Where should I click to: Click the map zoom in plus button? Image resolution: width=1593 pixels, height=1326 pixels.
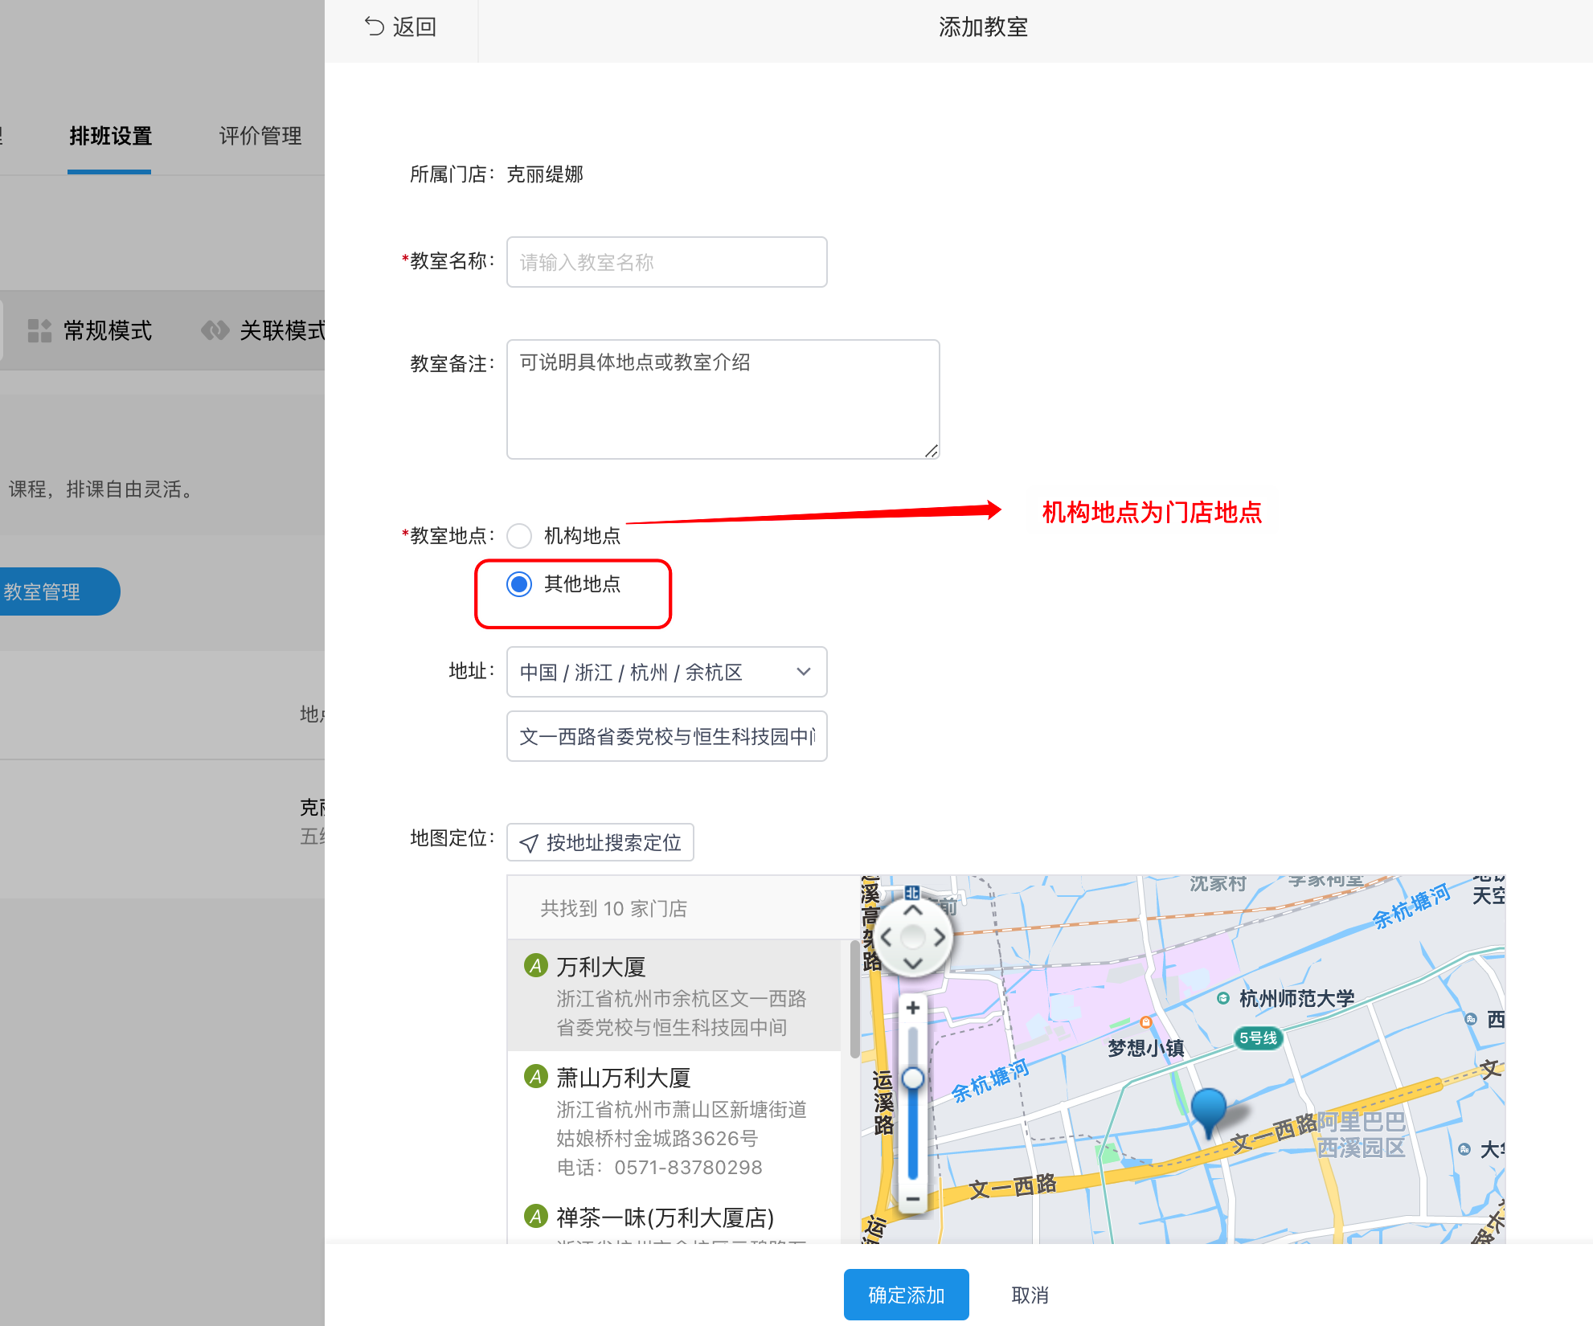pyautogui.click(x=912, y=1008)
